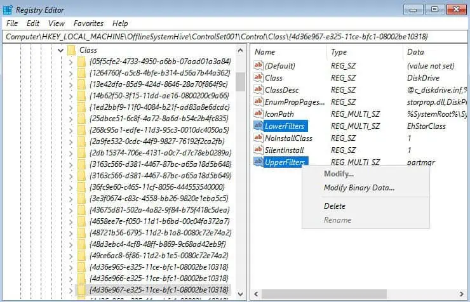Select the IconPath value name
The image size is (470, 302).
(x=279, y=114)
